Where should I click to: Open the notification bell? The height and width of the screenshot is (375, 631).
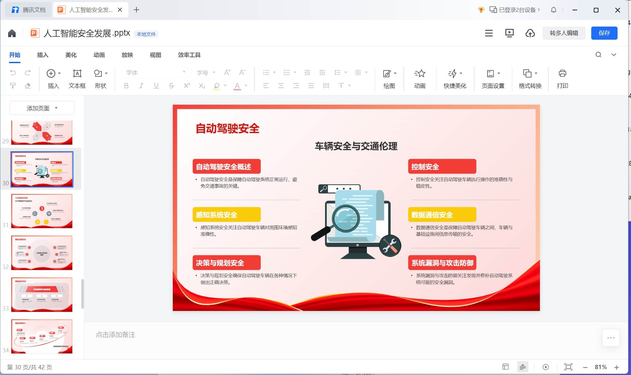(x=553, y=10)
